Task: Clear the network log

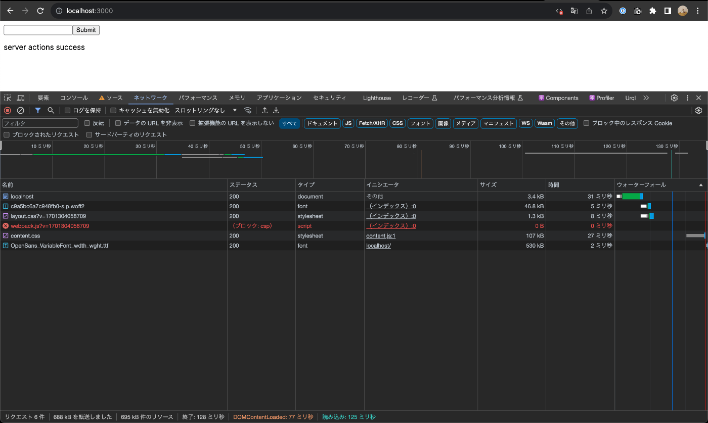Action: tap(21, 110)
